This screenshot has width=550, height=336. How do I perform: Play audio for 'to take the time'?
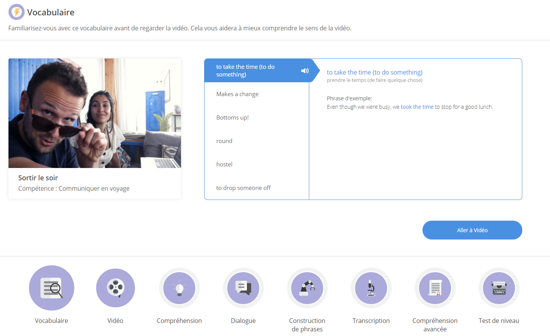305,71
